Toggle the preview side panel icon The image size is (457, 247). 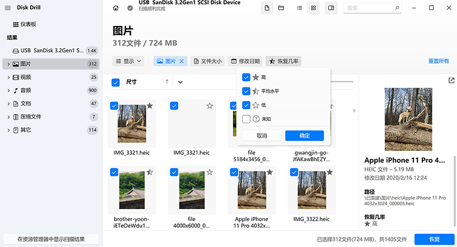pos(331,8)
